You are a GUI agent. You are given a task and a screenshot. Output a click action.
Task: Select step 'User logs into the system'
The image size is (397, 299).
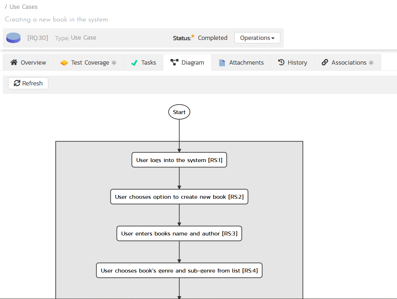[179, 160]
